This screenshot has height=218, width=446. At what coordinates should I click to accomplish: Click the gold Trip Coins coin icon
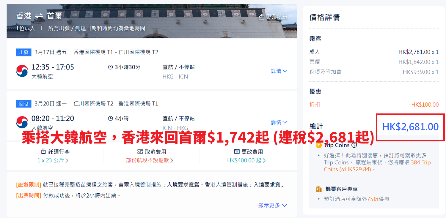click(x=319, y=145)
